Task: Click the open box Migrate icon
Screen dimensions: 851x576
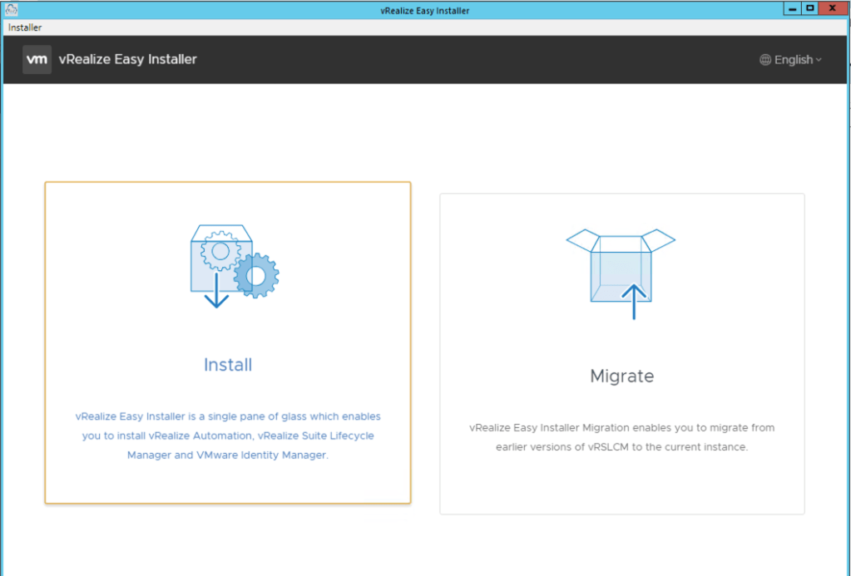Action: pos(621,264)
